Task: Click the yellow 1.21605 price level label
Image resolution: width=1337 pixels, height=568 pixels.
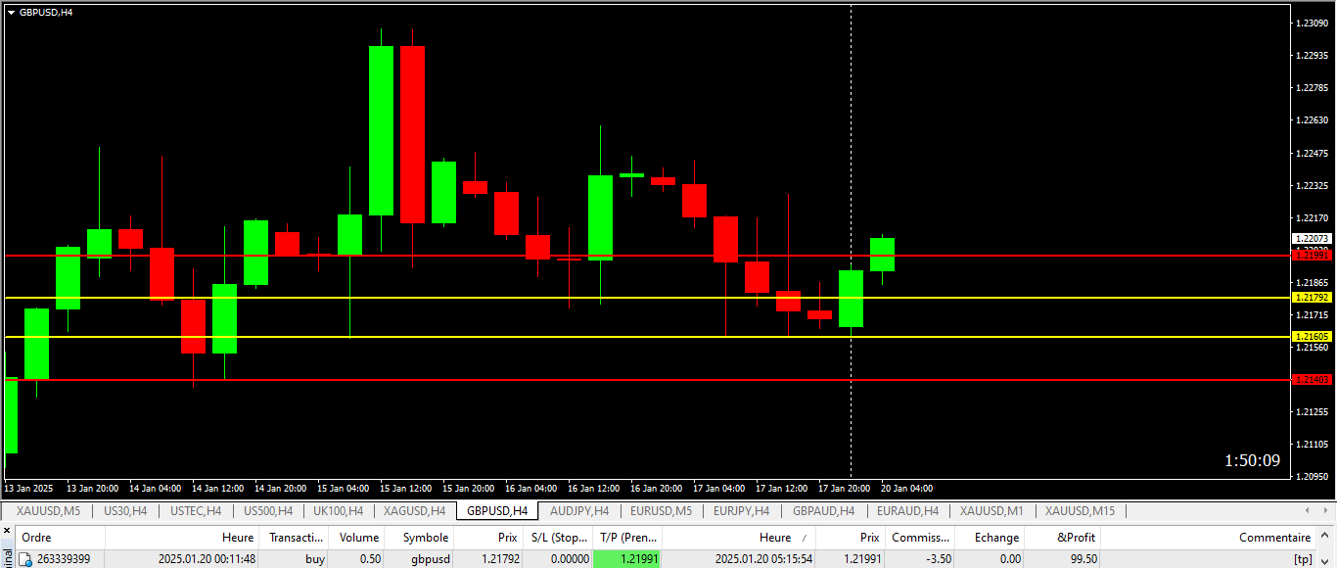Action: (x=1312, y=336)
